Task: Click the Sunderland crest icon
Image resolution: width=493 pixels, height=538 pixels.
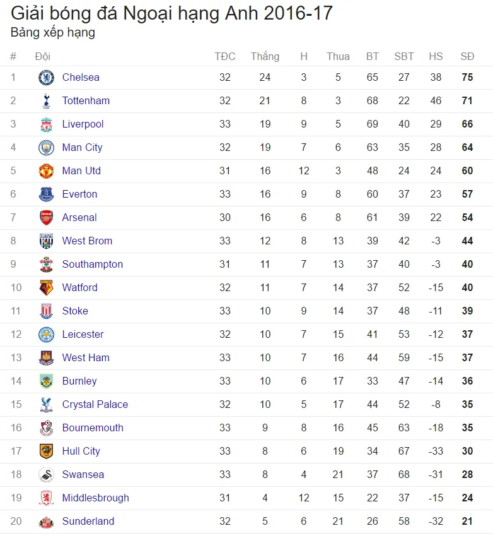Action: (46, 522)
